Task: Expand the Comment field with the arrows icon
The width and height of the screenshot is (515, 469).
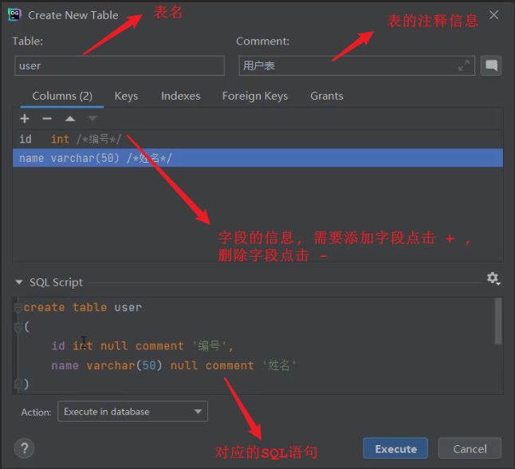Action: click(x=464, y=65)
